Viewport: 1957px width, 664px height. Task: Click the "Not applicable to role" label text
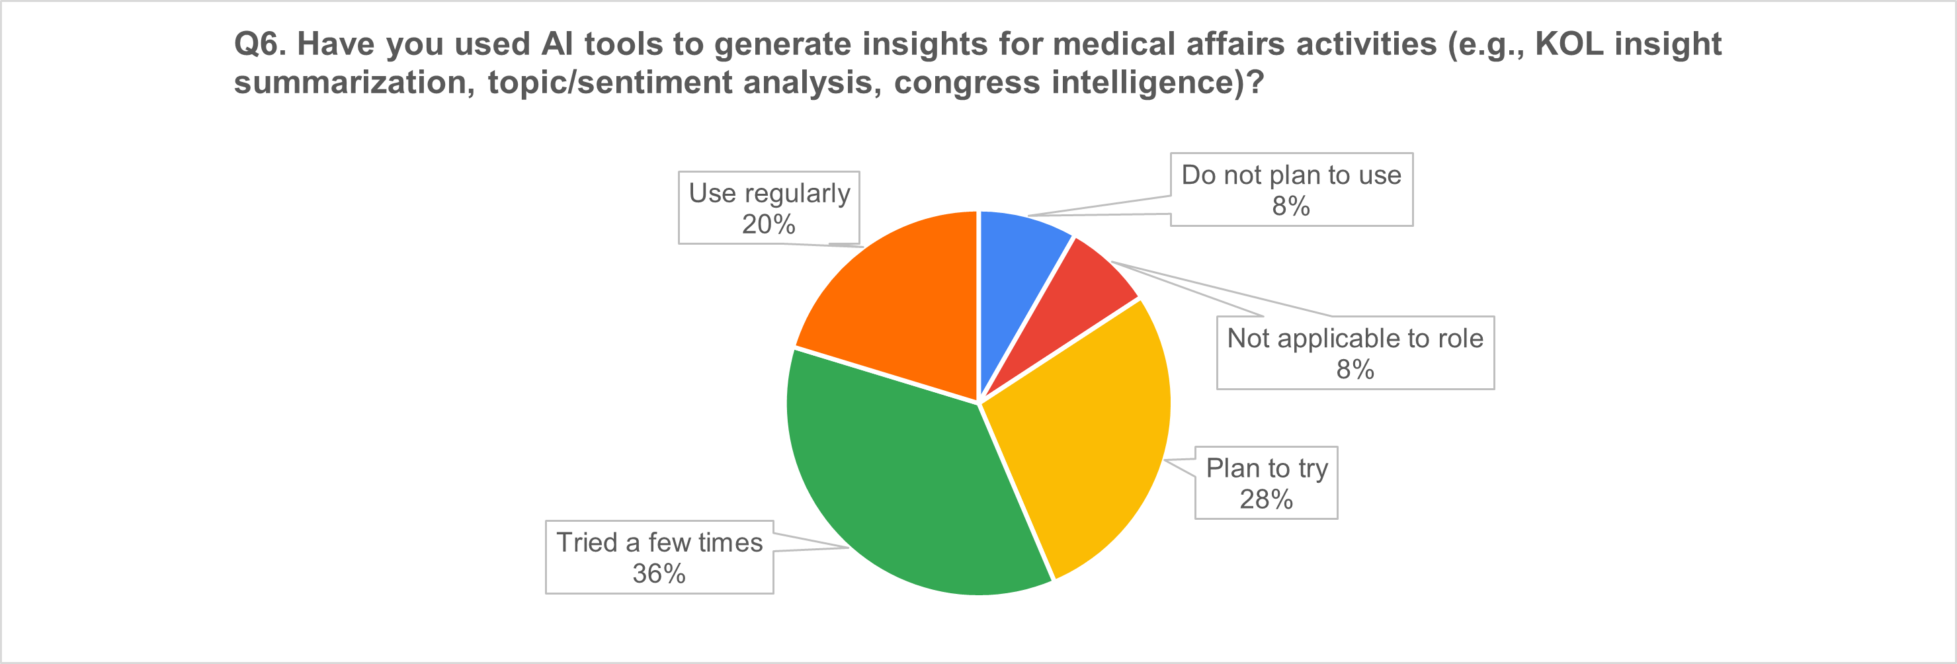(1354, 339)
